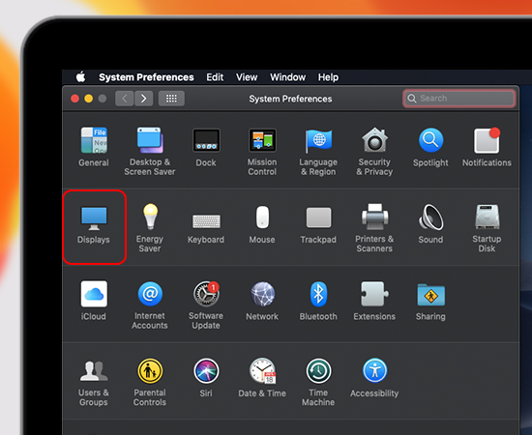
Task: Open the Window menu
Action: coord(287,77)
